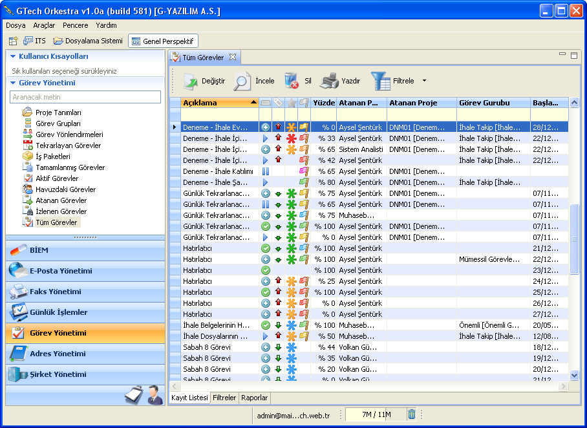Open the E-Posta Yönetimi module
Image resolution: width=587 pixels, height=428 pixels.
click(85, 271)
